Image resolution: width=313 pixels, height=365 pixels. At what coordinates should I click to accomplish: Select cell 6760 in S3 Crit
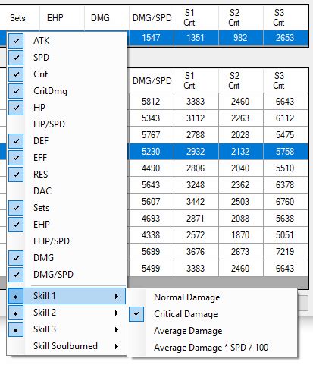pyautogui.click(x=286, y=202)
